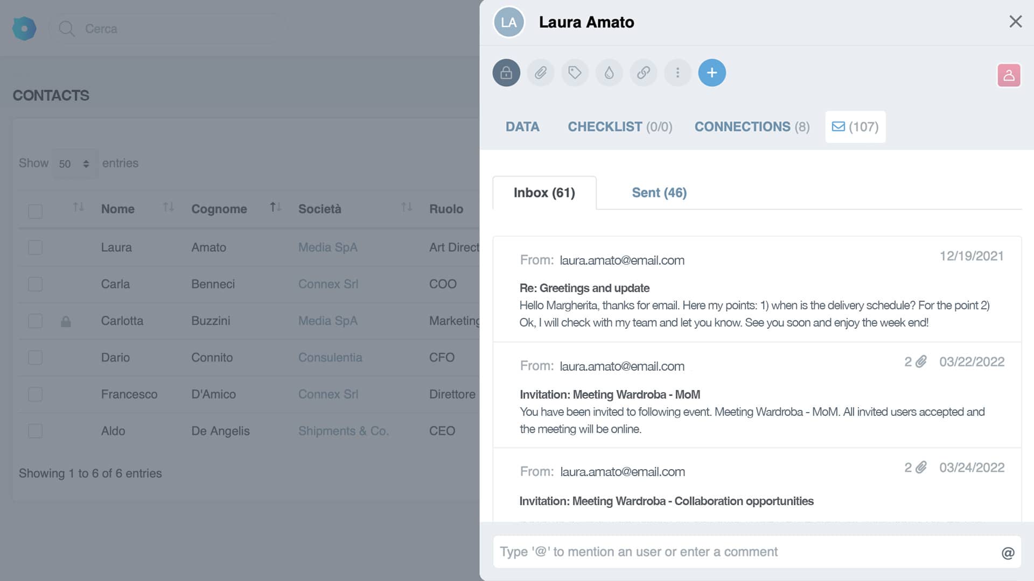The height and width of the screenshot is (581, 1034).
Task: Open Meeting Wardroba - Collaboration opportunities email
Action: coord(757,485)
